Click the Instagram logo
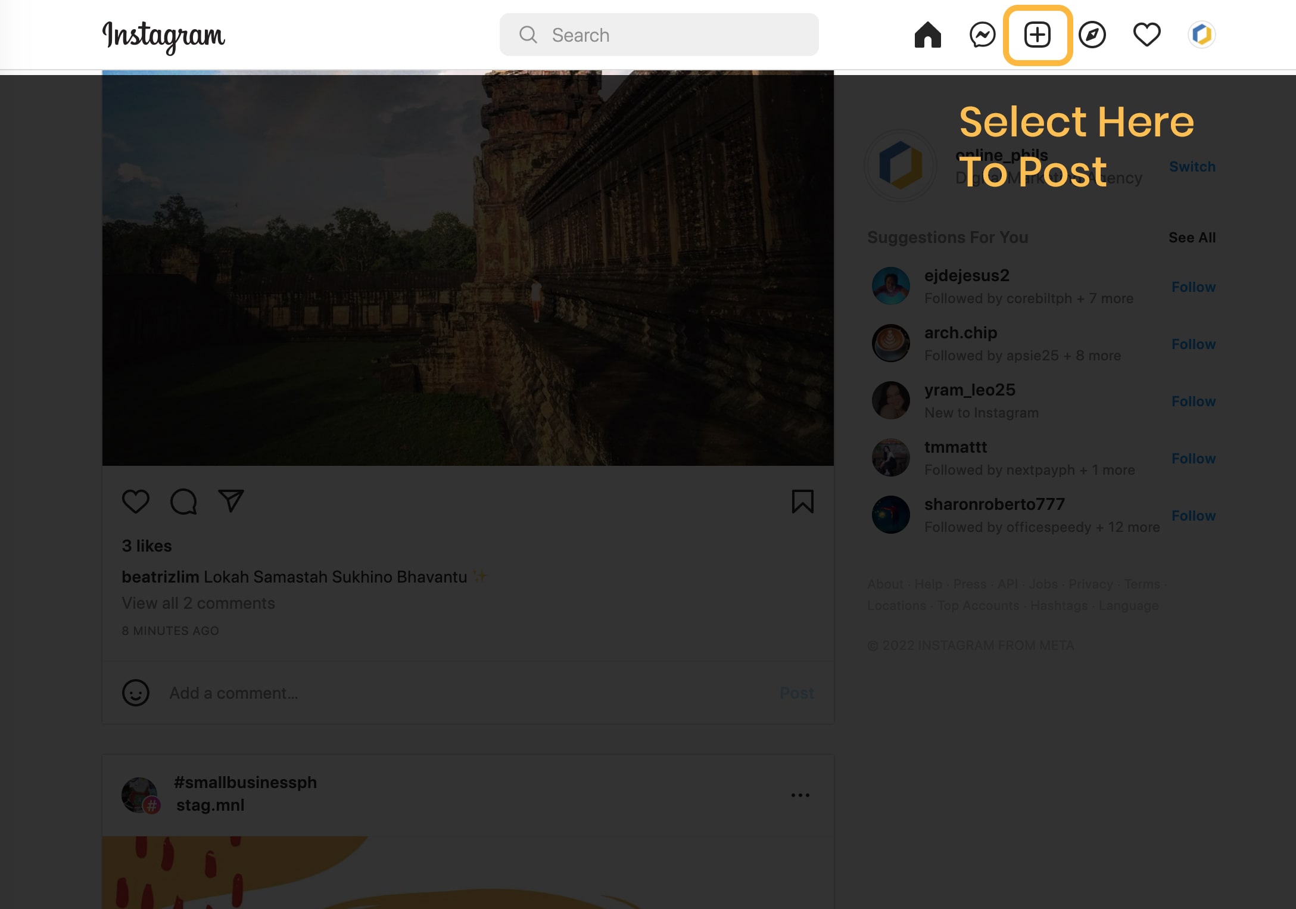 (x=163, y=37)
